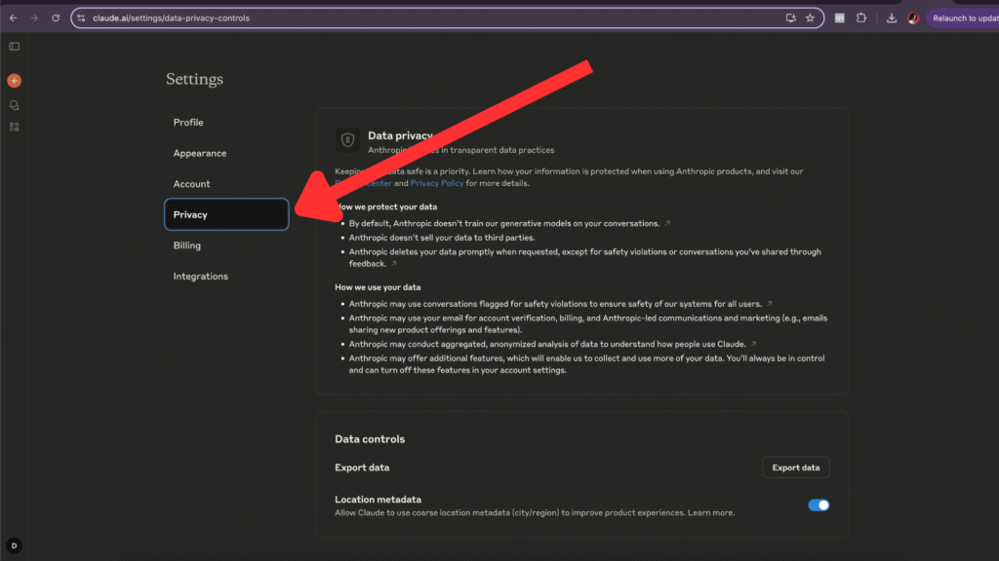
Task: Open external link icon after safety violations bullet
Action: point(769,304)
